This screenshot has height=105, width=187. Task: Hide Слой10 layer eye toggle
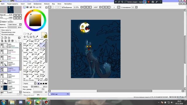tap(1, 50)
